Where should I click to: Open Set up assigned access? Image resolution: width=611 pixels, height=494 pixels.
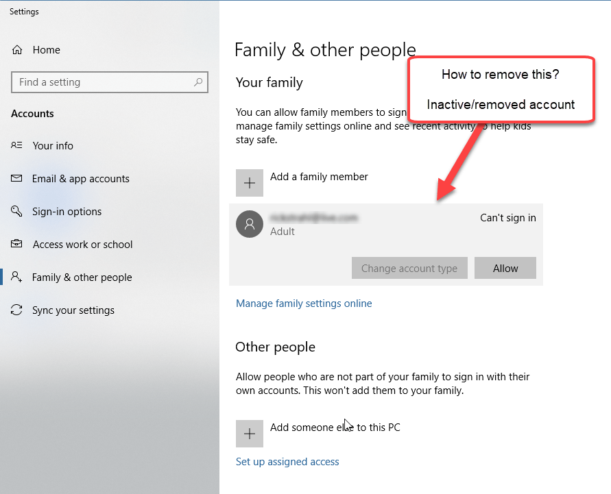(x=287, y=461)
